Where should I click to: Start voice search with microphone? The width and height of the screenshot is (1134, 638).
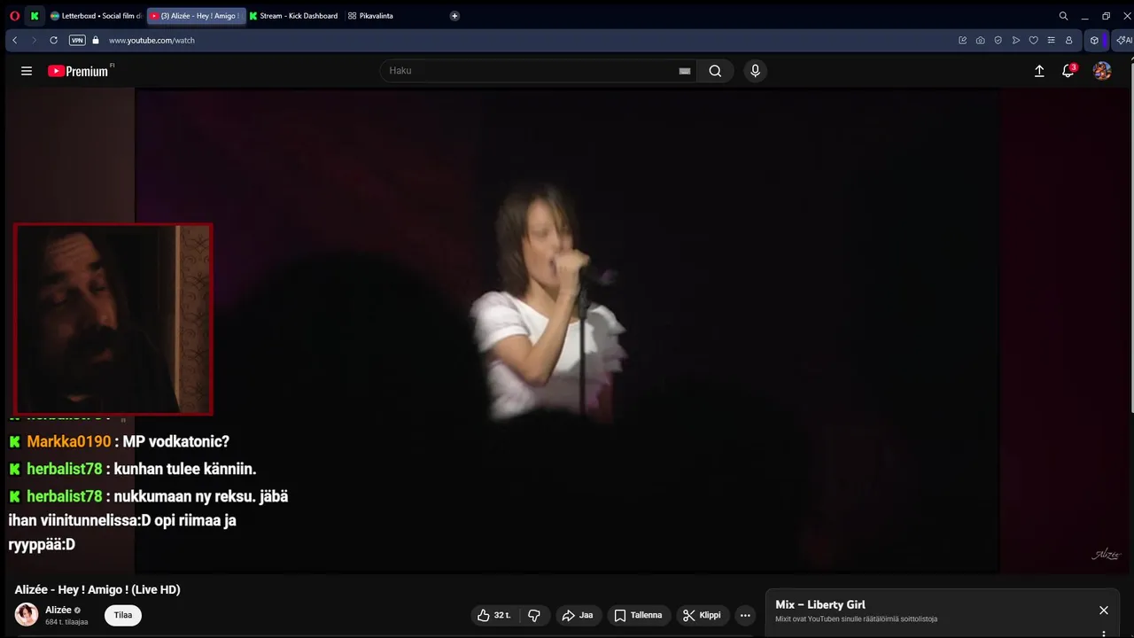[755, 71]
